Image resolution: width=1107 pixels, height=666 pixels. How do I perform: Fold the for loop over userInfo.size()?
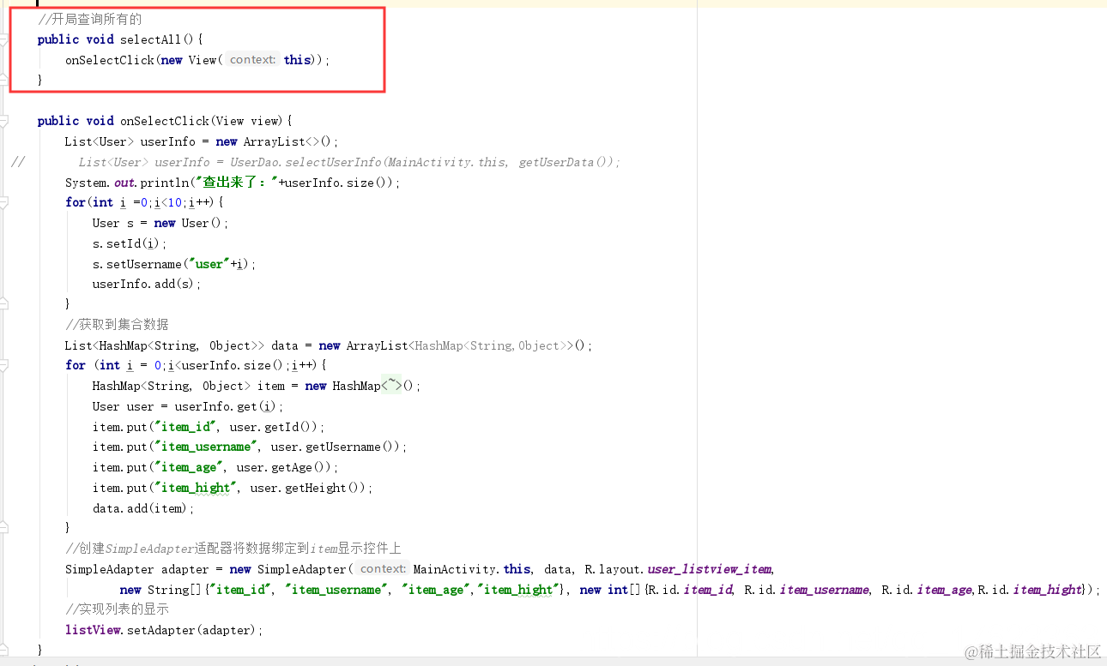(3, 365)
